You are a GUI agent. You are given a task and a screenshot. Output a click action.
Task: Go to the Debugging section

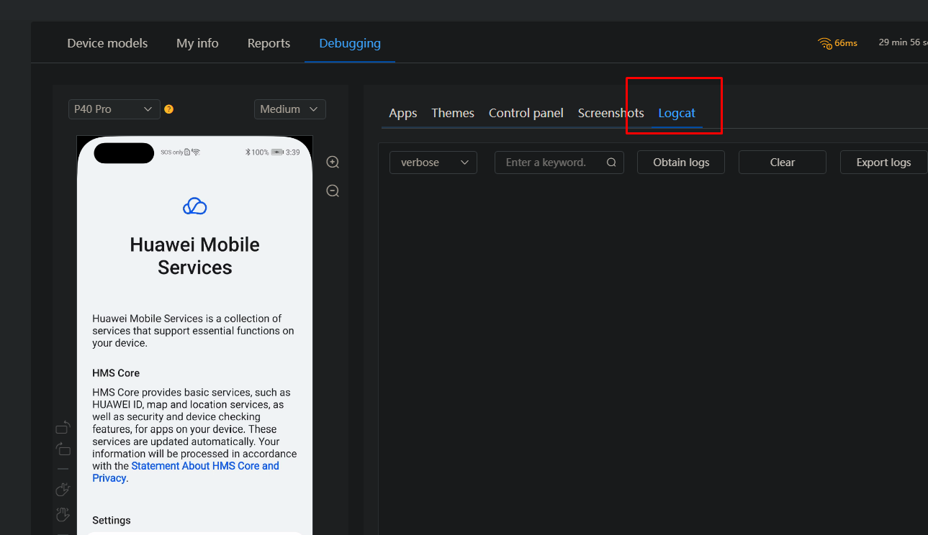350,43
